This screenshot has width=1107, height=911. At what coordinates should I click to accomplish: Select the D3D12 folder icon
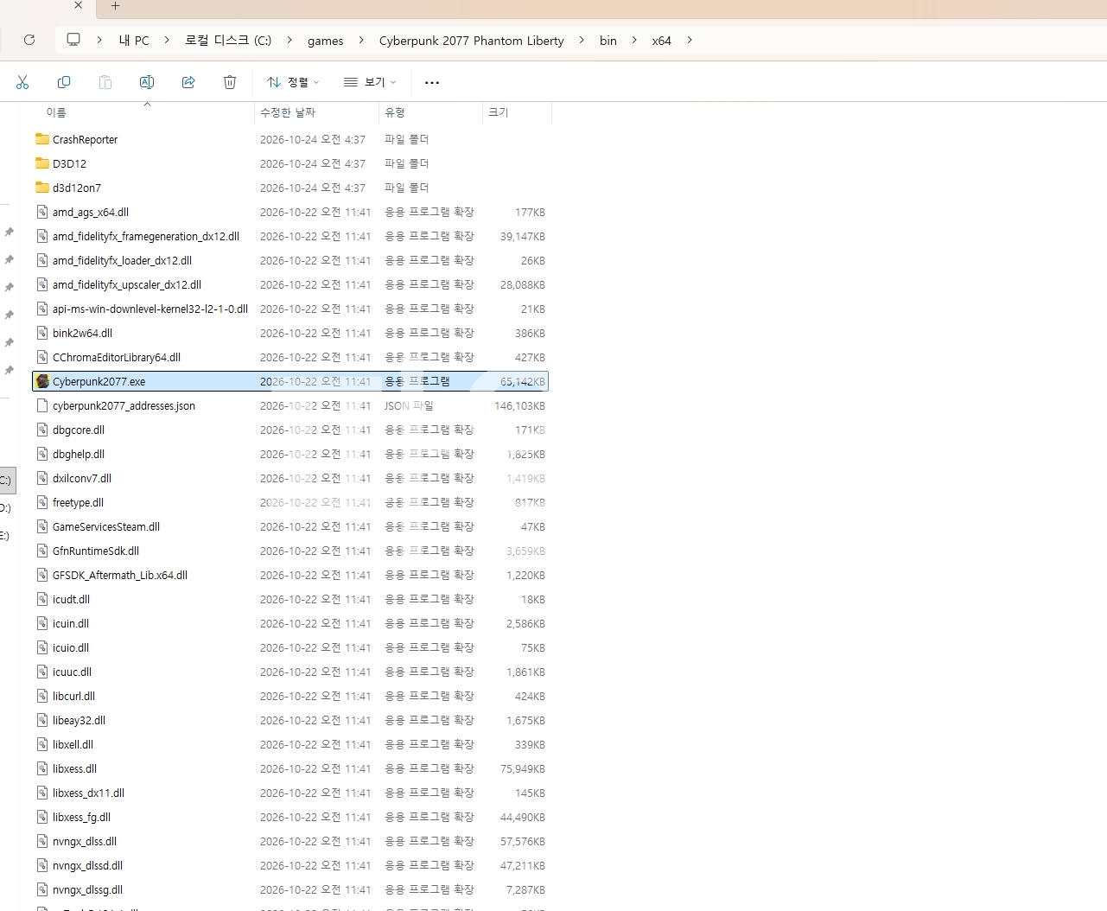42,163
